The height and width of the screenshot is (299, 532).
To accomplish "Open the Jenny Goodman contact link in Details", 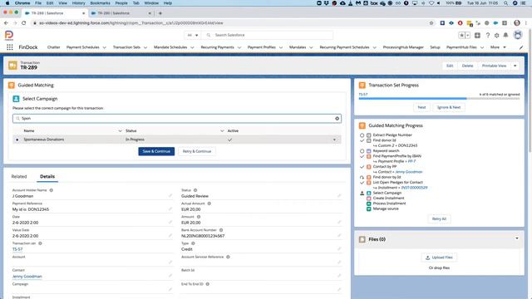I will click(x=27, y=277).
